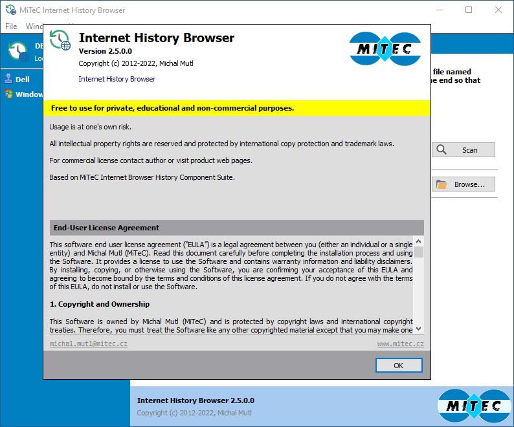Viewport: 514px width, 427px height.
Task: Minimize the main application window
Action: (x=440, y=10)
